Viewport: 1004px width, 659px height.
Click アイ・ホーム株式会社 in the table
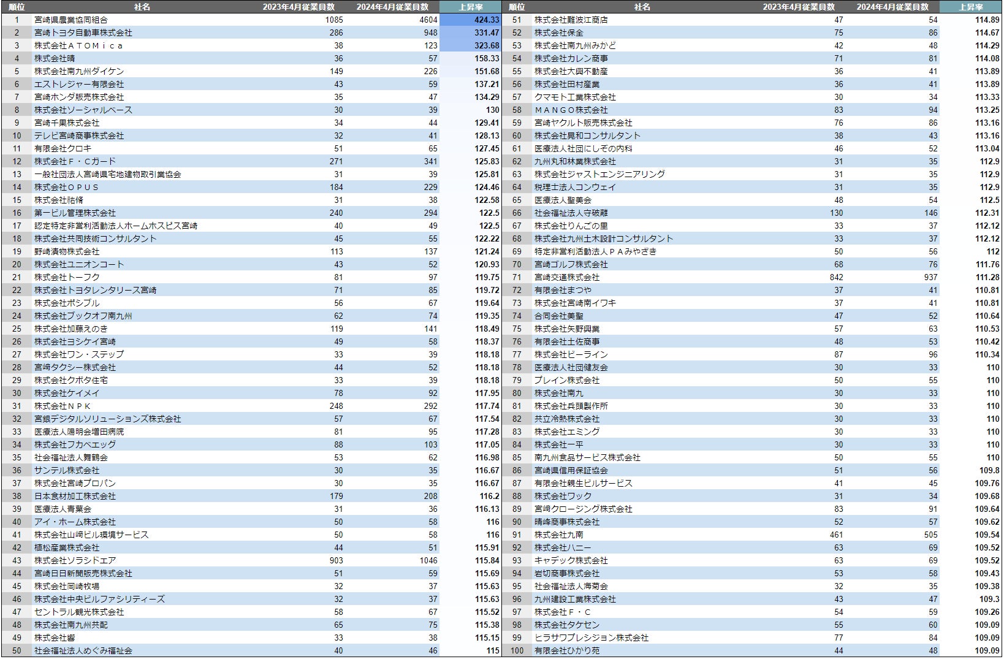click(x=75, y=522)
